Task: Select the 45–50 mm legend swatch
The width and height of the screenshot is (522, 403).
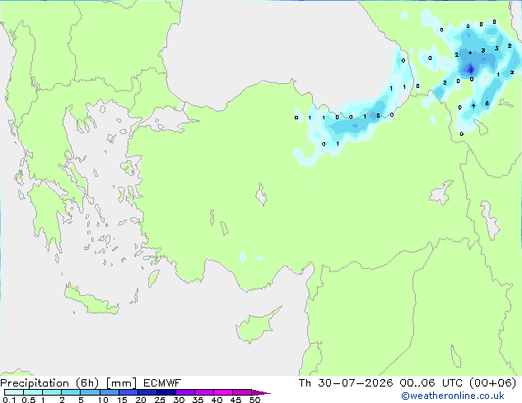Action: coord(242,392)
